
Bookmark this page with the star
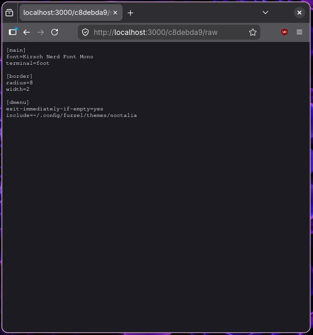coord(252,32)
